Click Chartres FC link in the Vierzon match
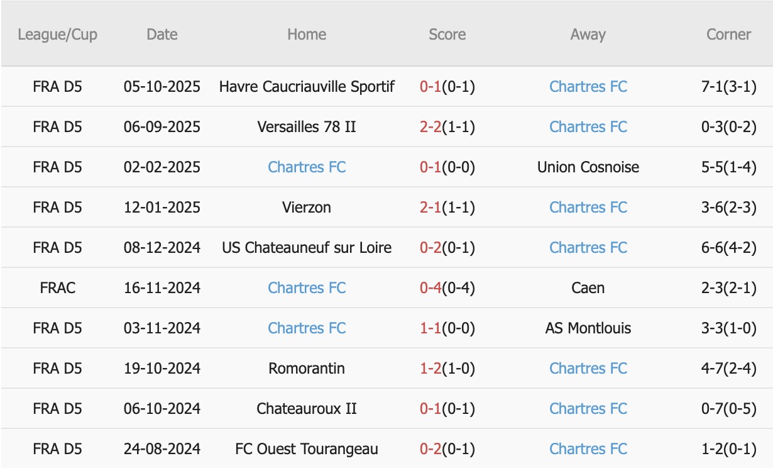 tap(588, 208)
